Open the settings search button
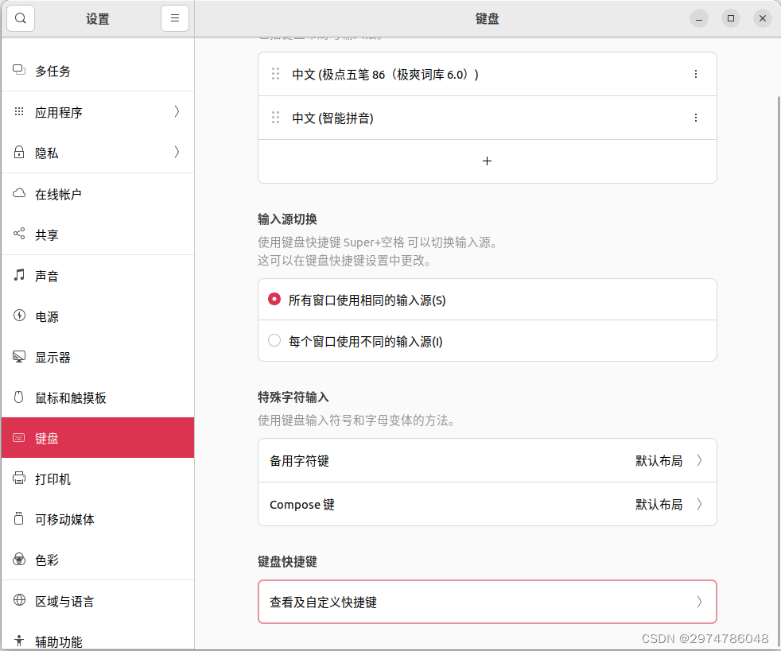The height and width of the screenshot is (651, 781). [x=21, y=18]
